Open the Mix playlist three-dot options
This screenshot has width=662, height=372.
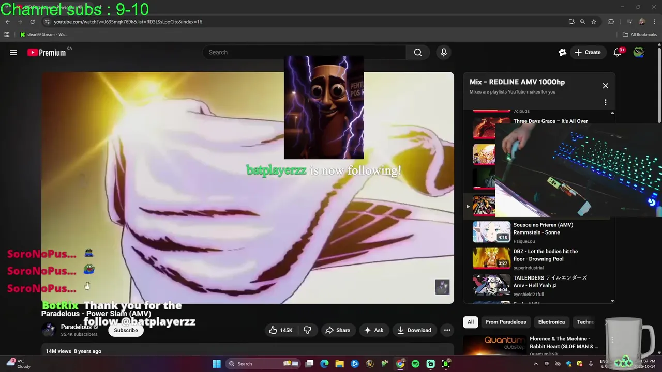(605, 102)
